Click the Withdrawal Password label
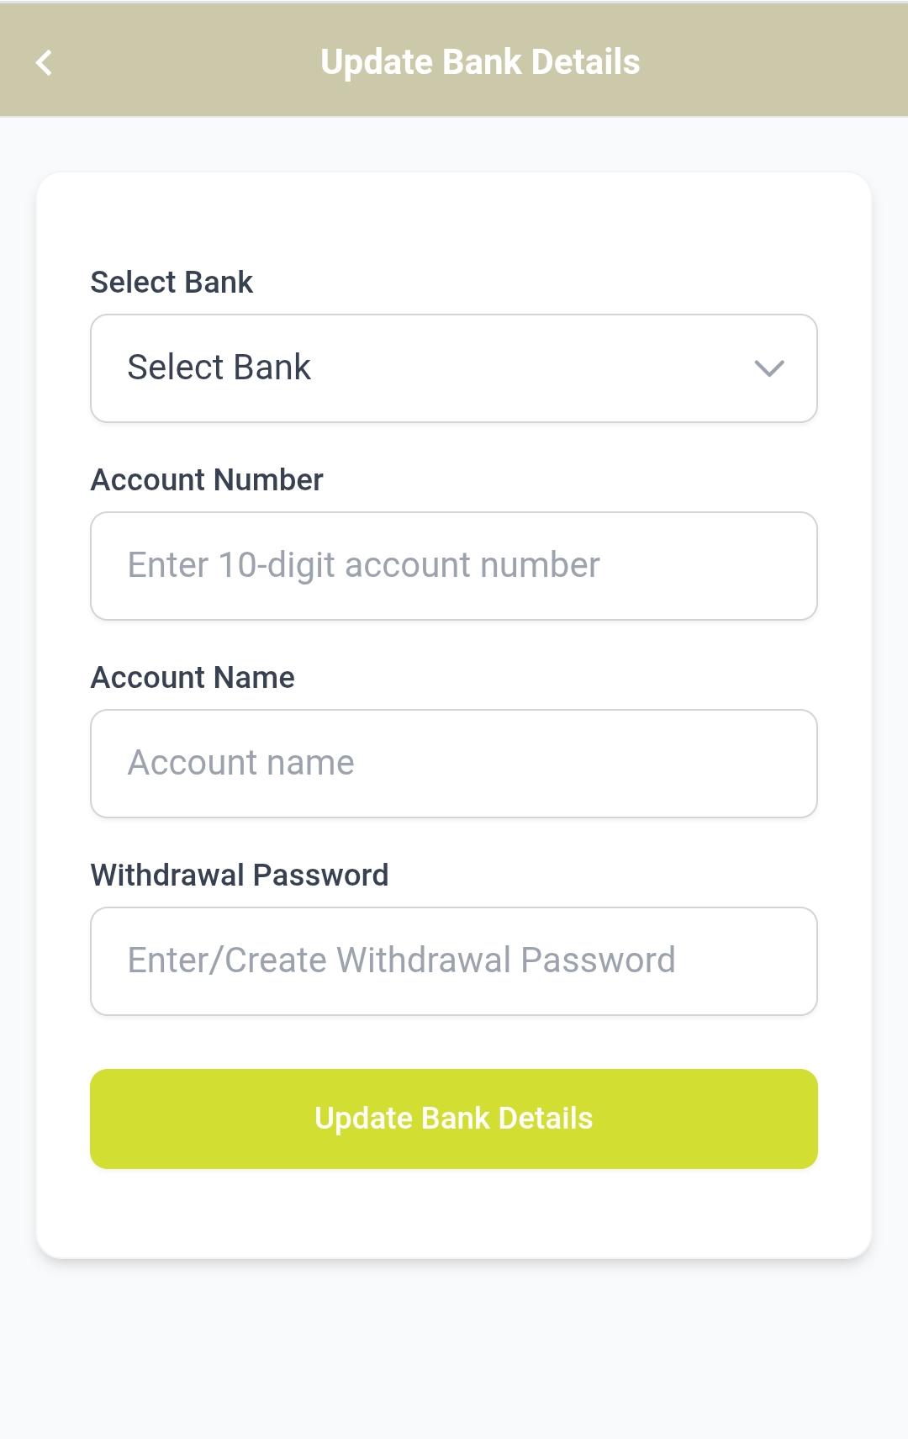Screen dimensions: 908x1439 click(240, 875)
